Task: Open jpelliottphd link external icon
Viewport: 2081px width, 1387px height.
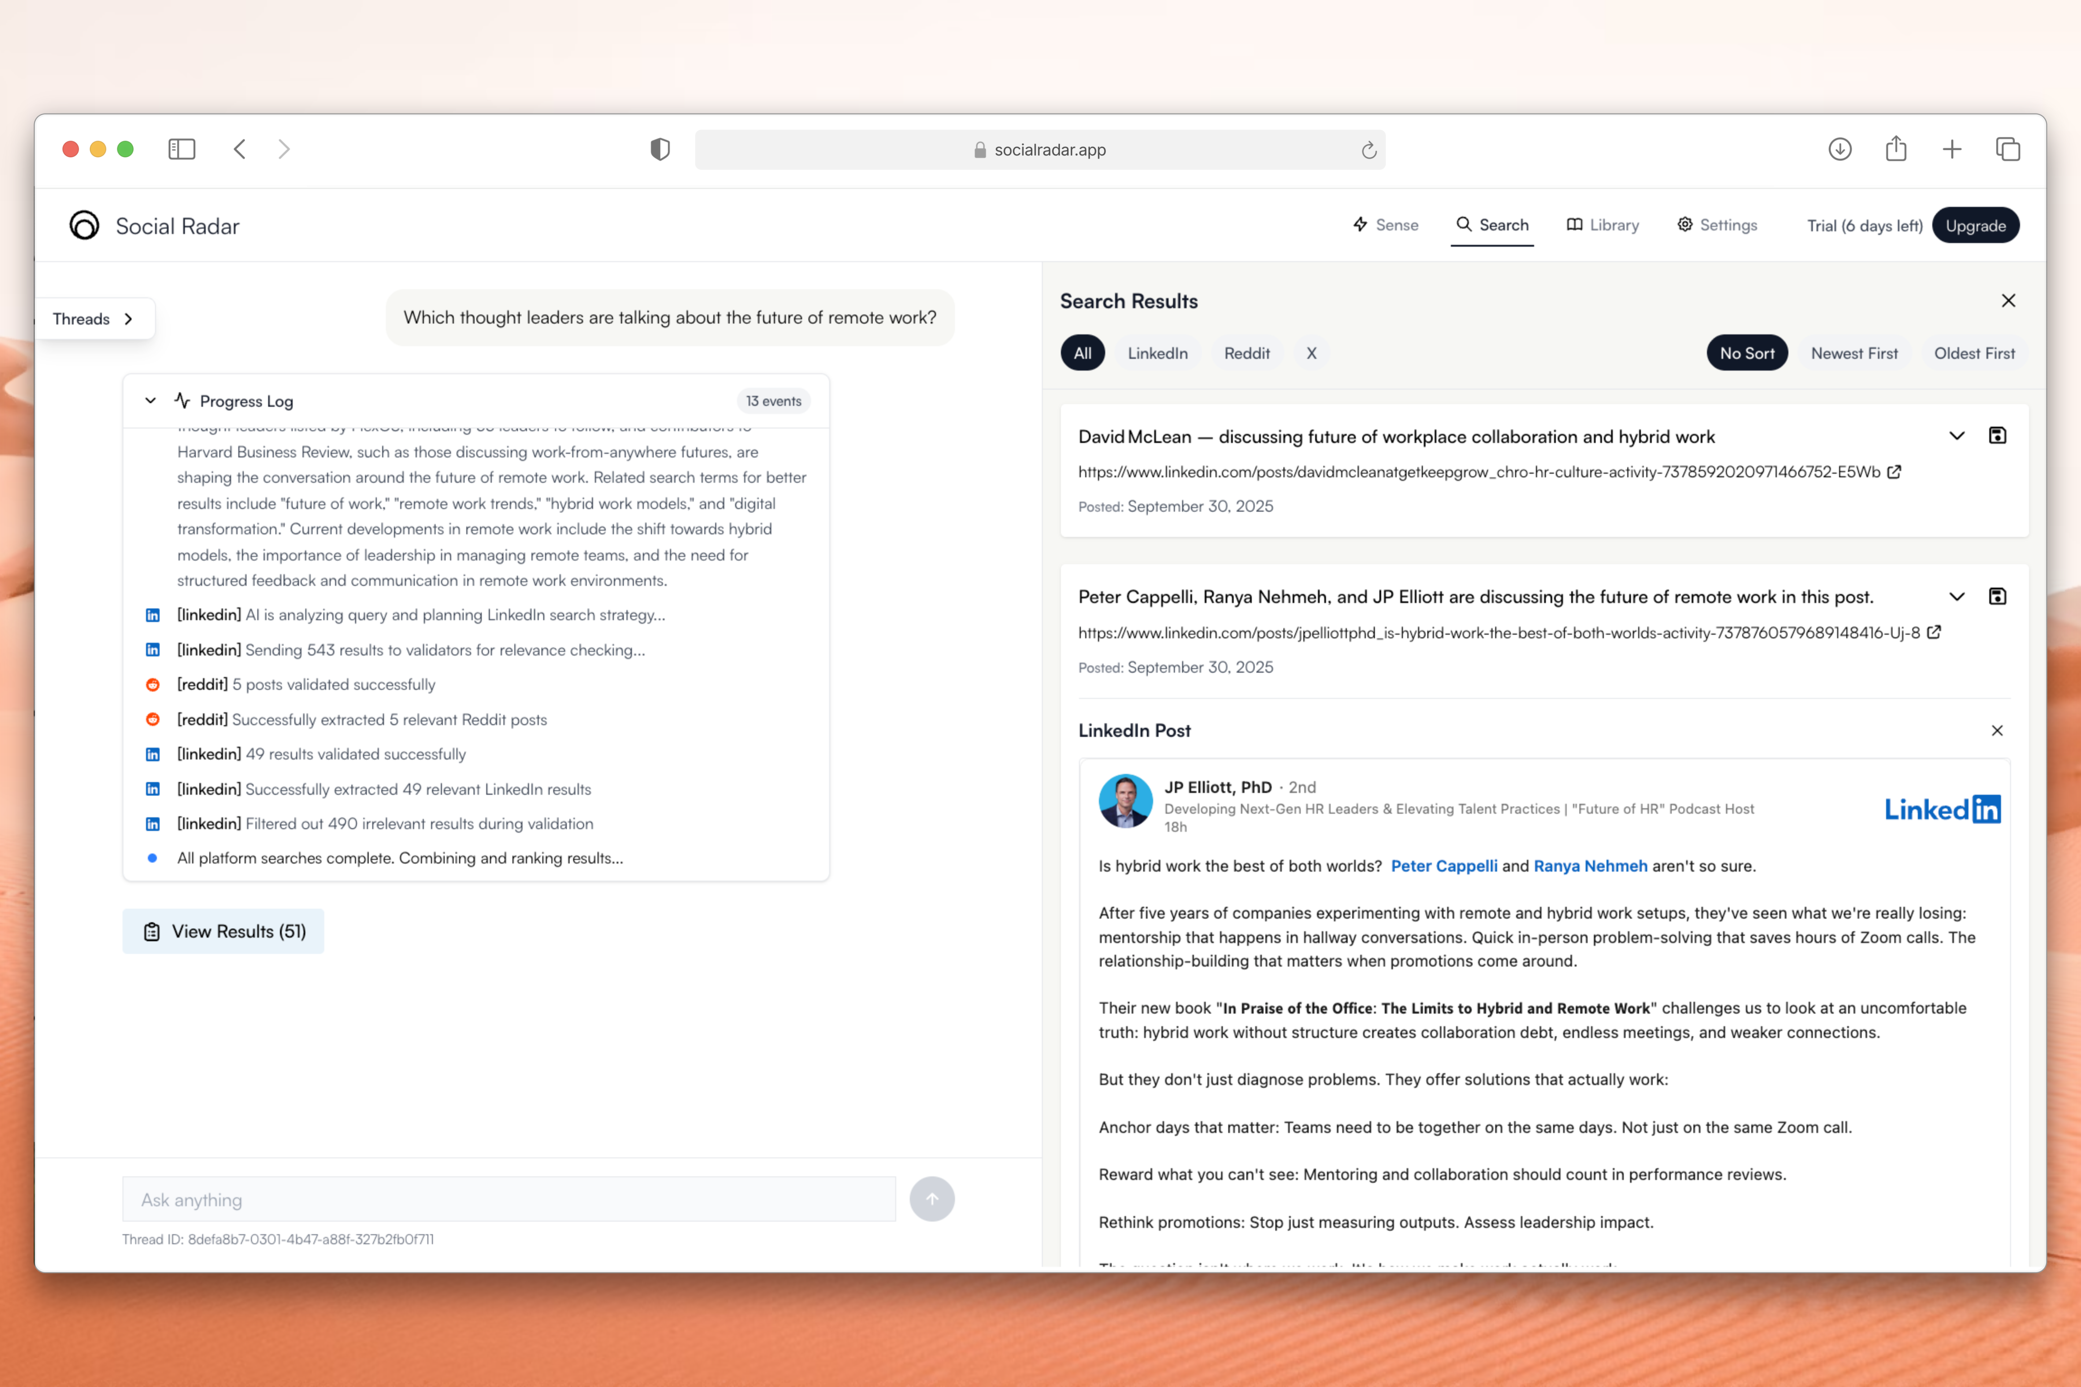Action: 1933,632
